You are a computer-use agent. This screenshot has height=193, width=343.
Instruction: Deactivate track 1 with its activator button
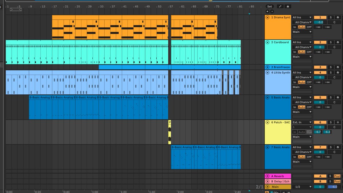click(x=320, y=18)
